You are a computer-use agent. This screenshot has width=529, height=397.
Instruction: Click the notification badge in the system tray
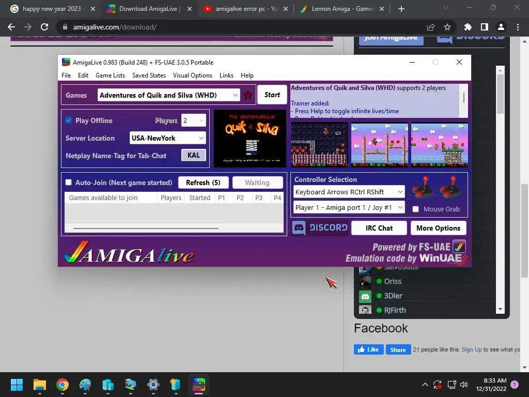(x=515, y=385)
